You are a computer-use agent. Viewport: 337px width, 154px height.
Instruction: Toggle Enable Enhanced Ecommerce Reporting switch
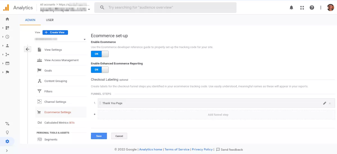point(100,69)
